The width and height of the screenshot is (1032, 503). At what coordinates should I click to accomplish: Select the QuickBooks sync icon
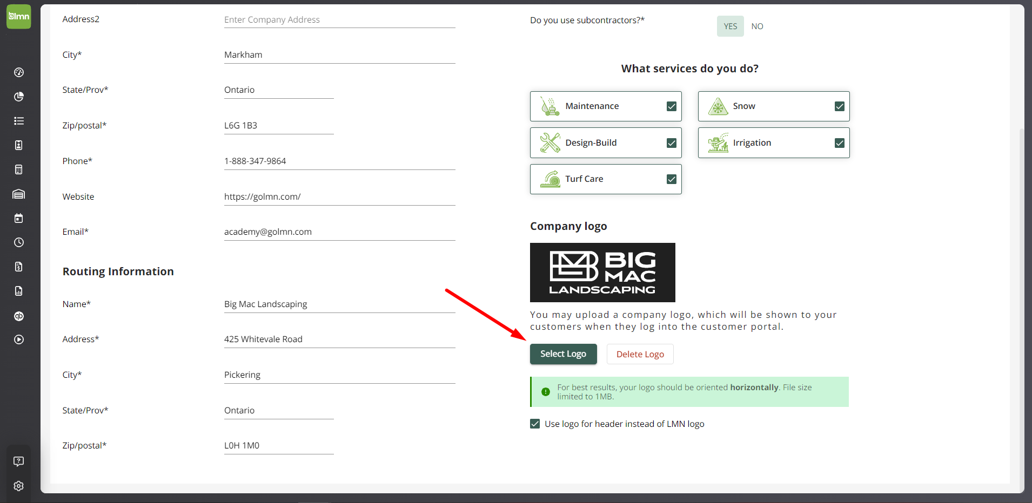(19, 316)
